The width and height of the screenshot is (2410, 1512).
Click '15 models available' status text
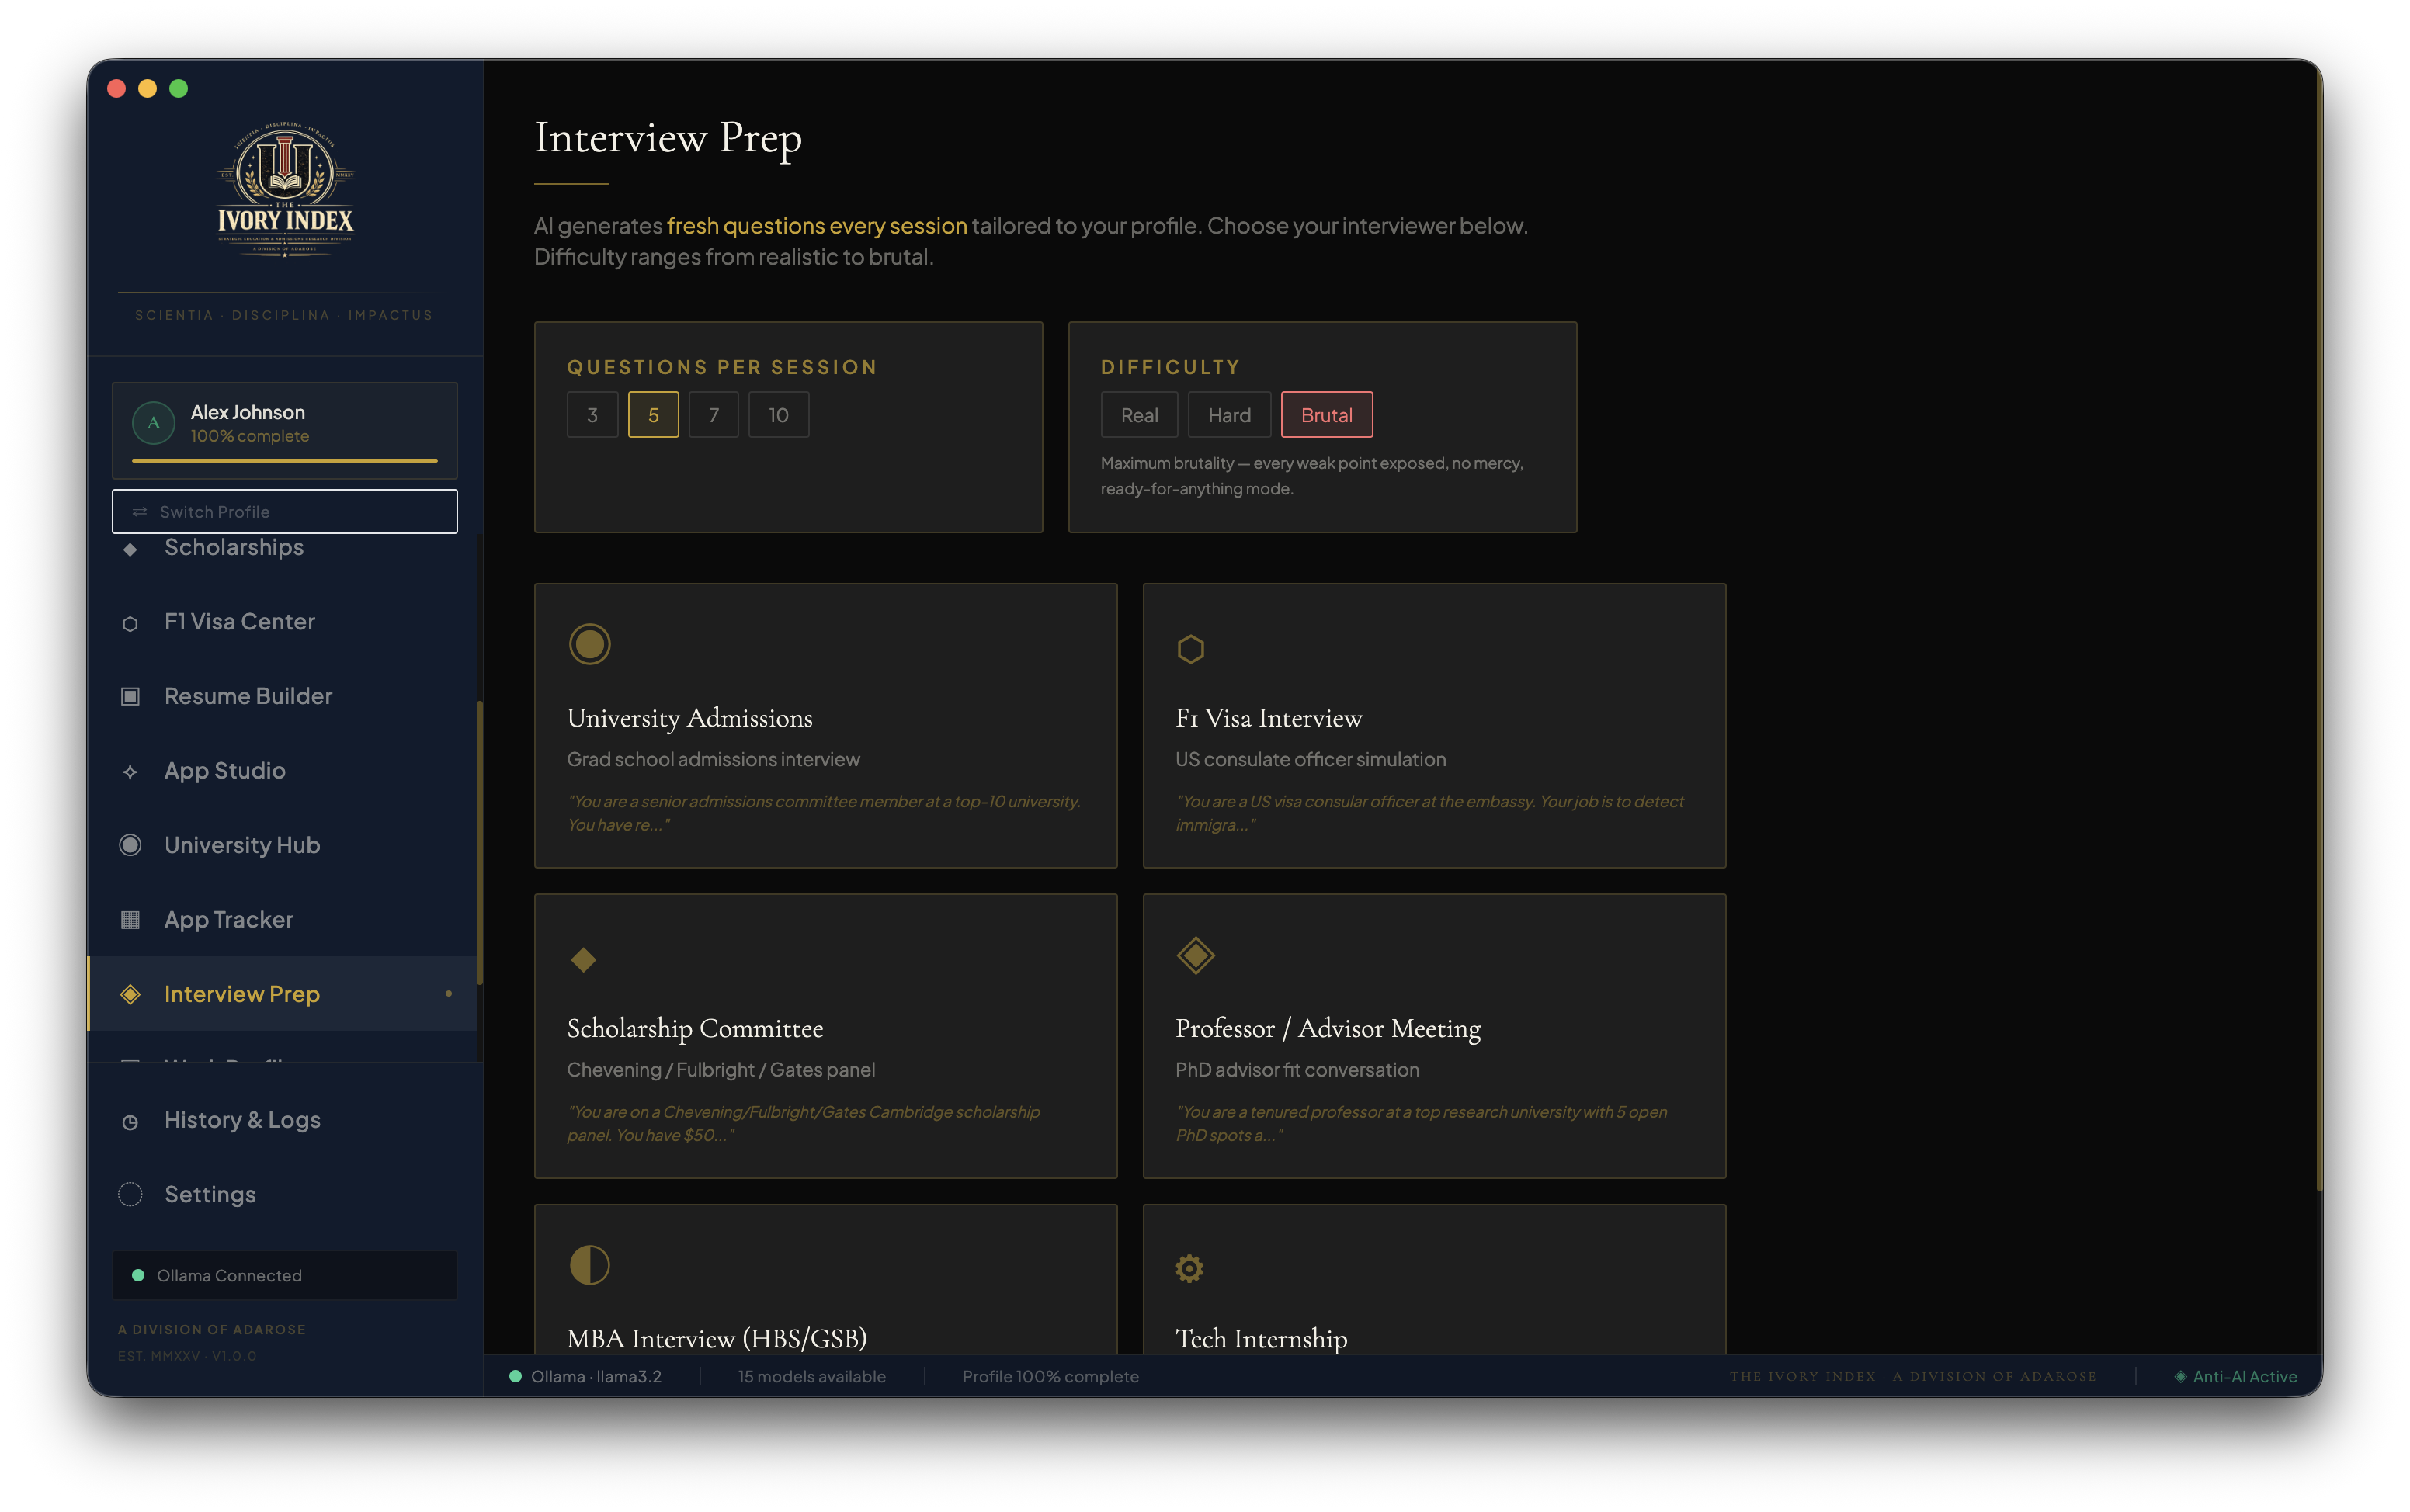812,1376
